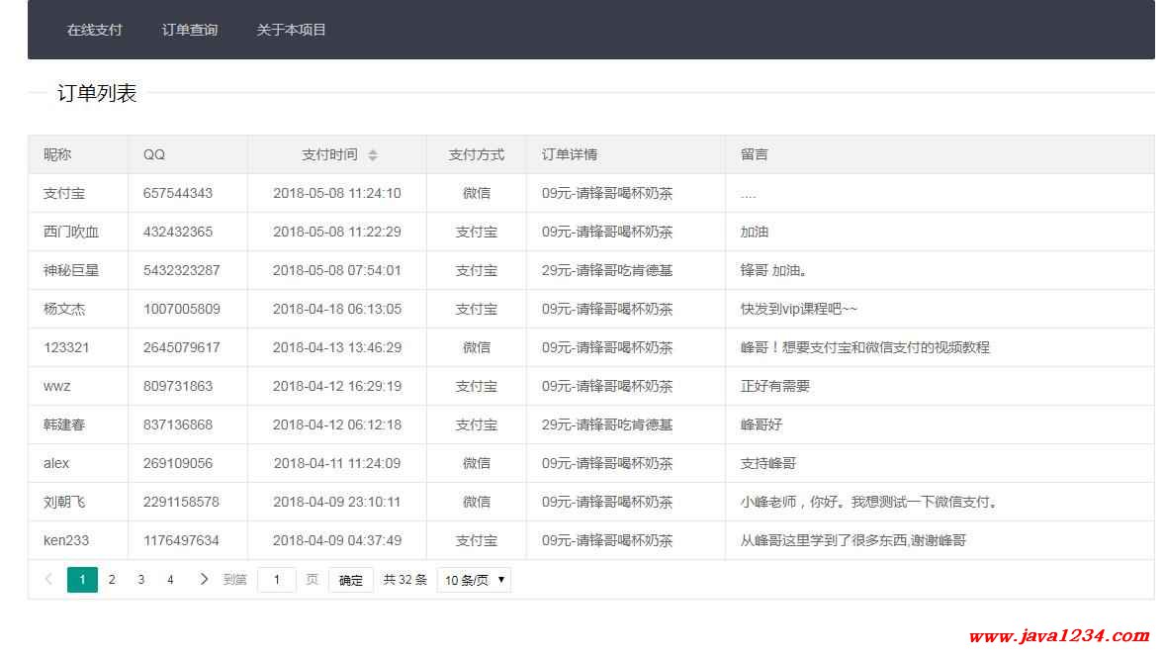
Task: Click QQ number 657544343
Action: tap(178, 193)
